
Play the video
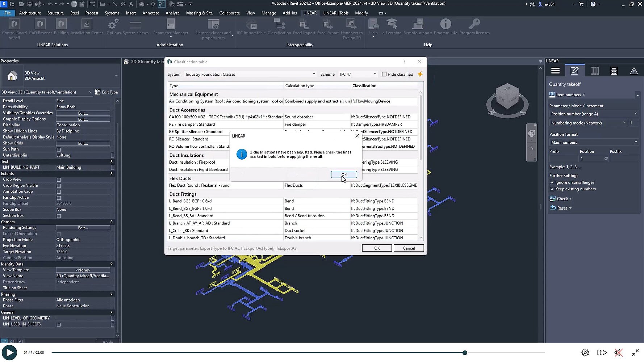tap(9, 353)
